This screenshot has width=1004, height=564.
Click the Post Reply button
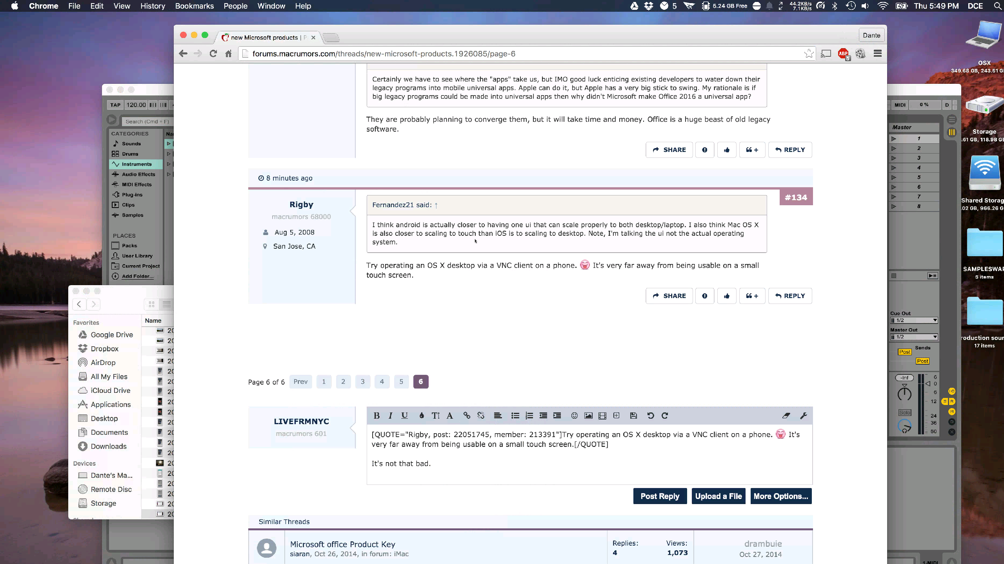[x=660, y=496]
